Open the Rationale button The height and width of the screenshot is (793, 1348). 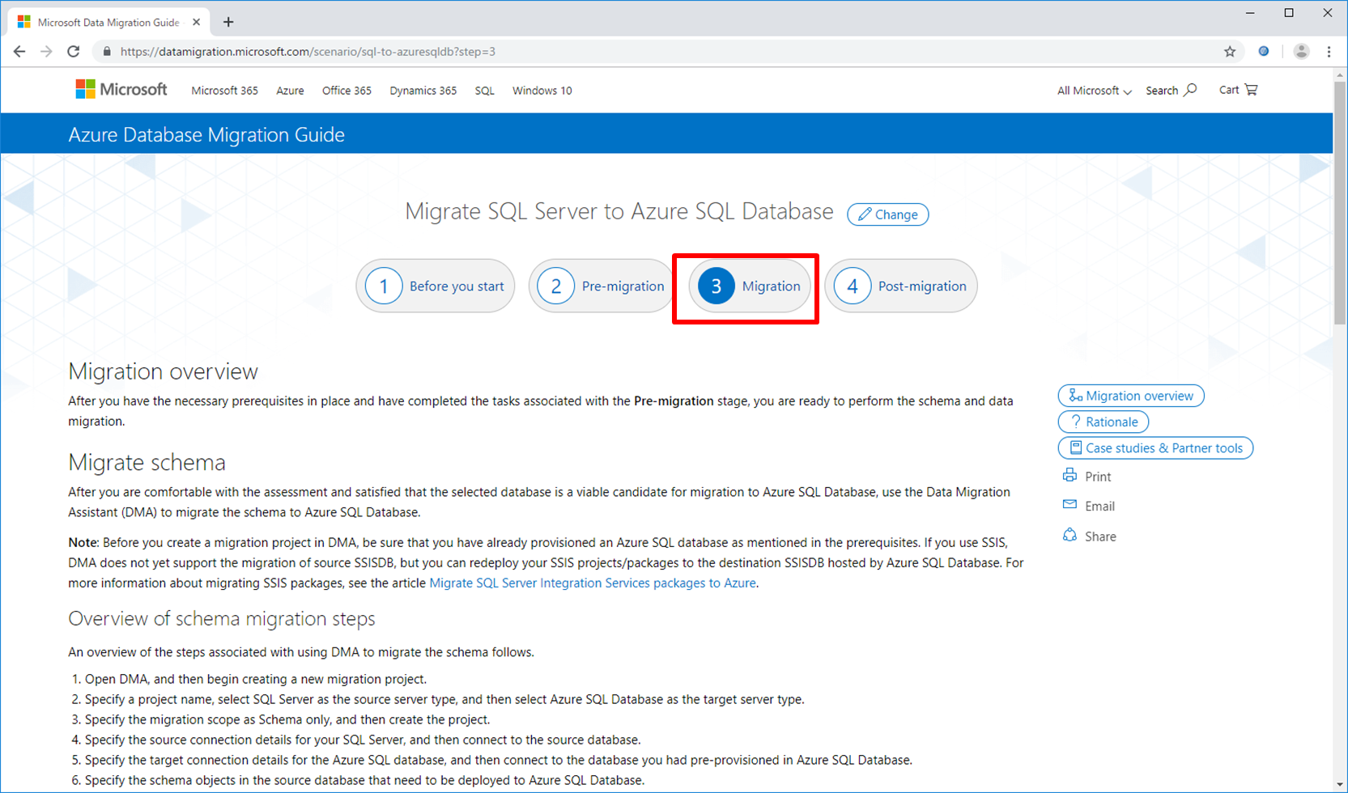[x=1103, y=422]
